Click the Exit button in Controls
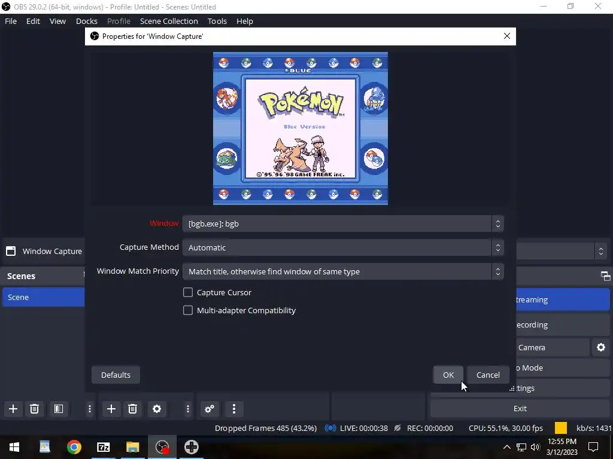 pos(520,408)
